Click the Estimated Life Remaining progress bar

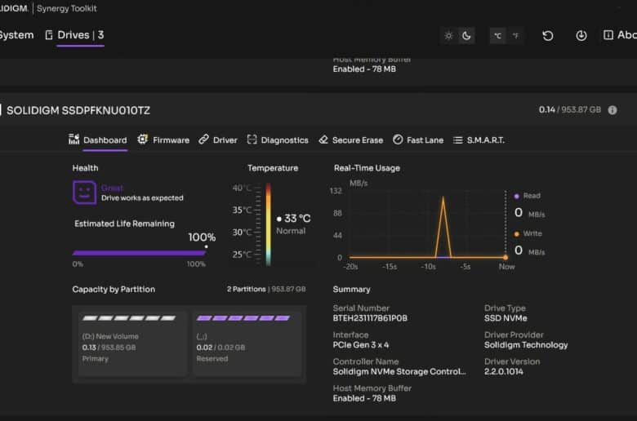(140, 253)
